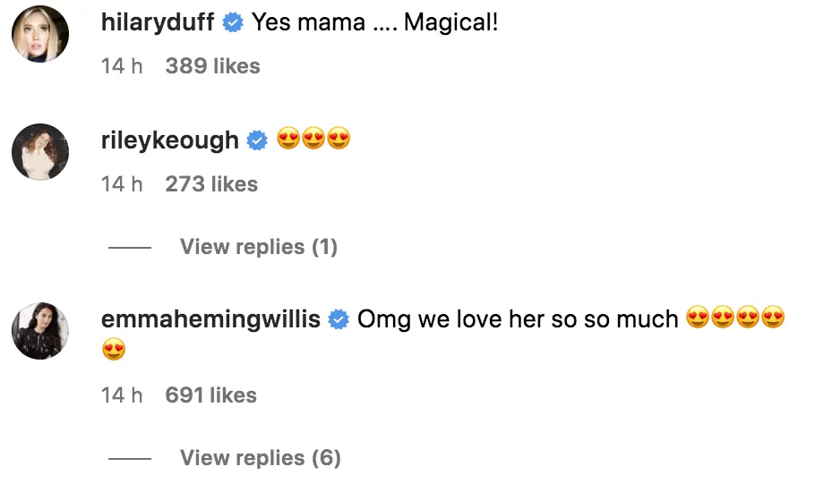Open emmahemingwillis's avatar

[40, 331]
